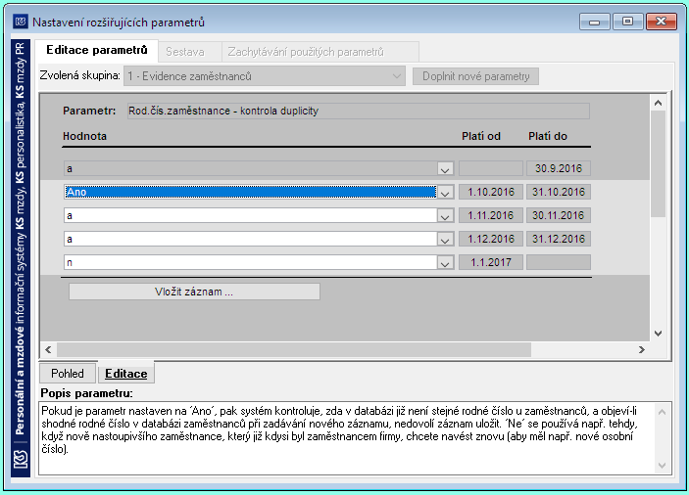Click the KS application icon in title bar
This screenshot has width=689, height=495.
[x=21, y=22]
